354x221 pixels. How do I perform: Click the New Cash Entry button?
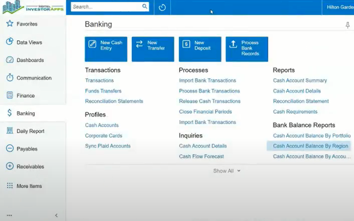coord(106,49)
